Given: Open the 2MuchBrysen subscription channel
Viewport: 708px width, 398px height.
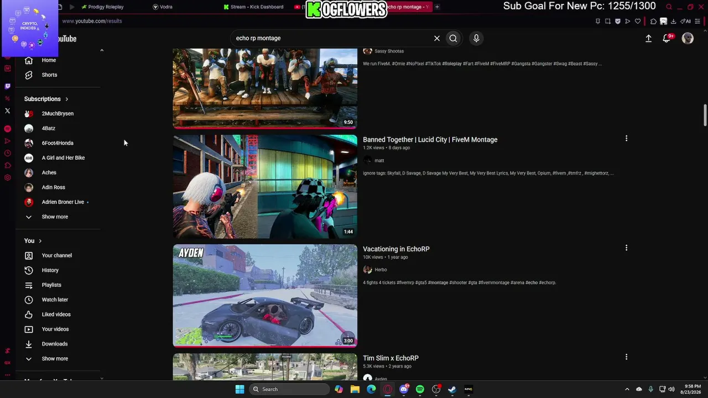Looking at the screenshot, I should 58,114.
